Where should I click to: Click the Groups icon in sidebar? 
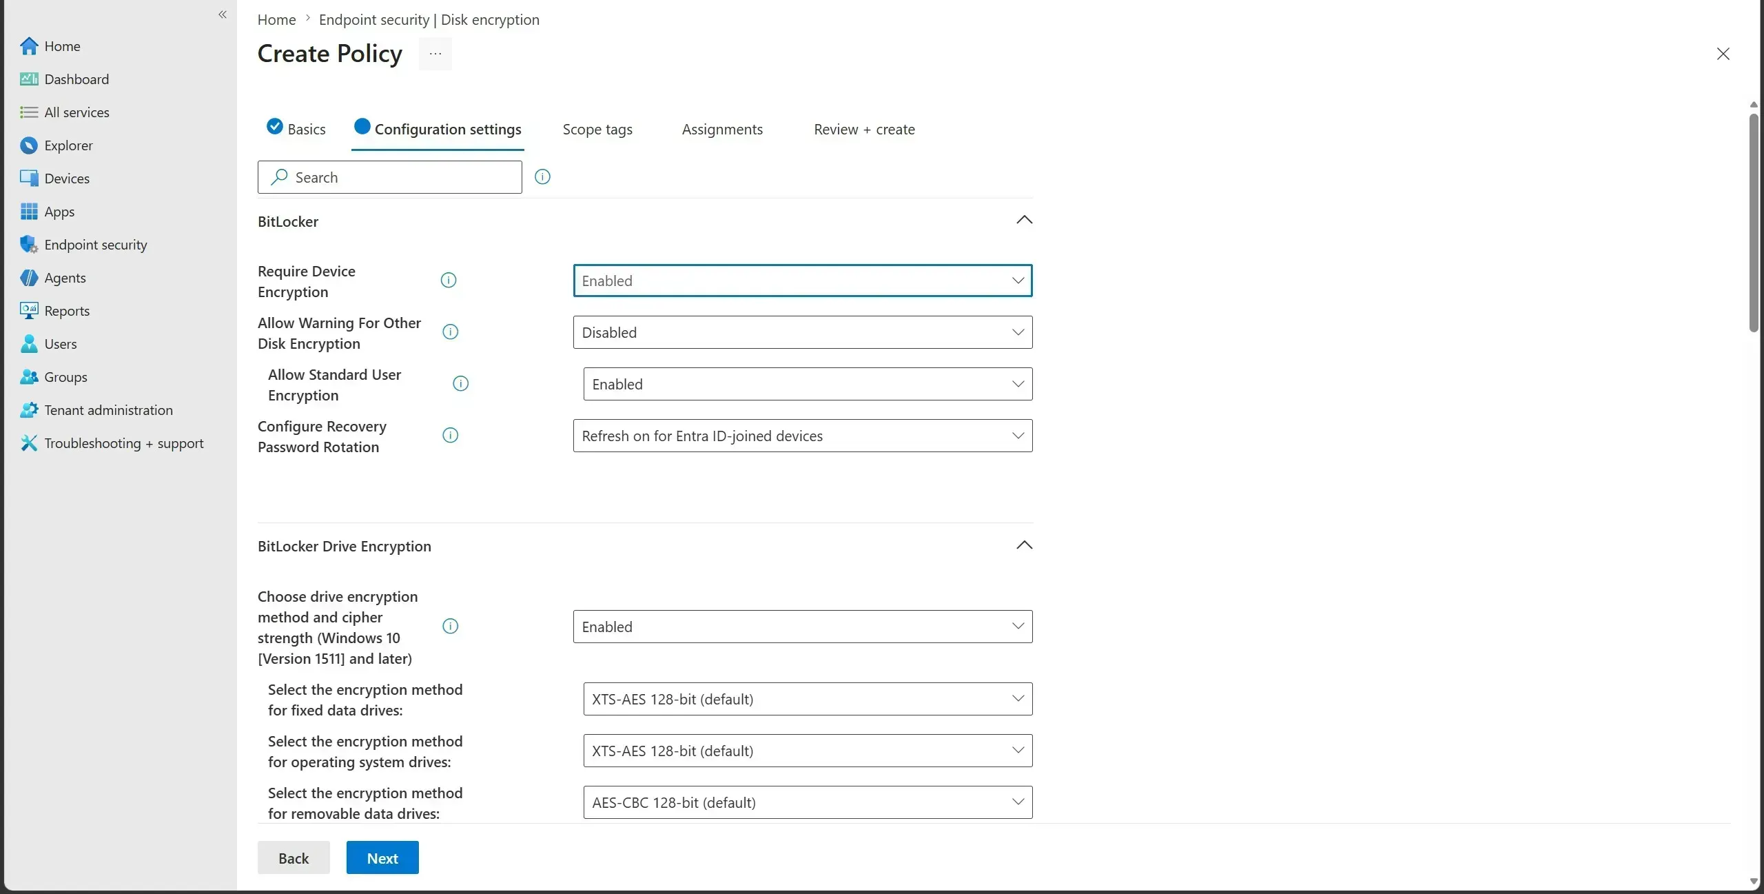[x=29, y=377]
